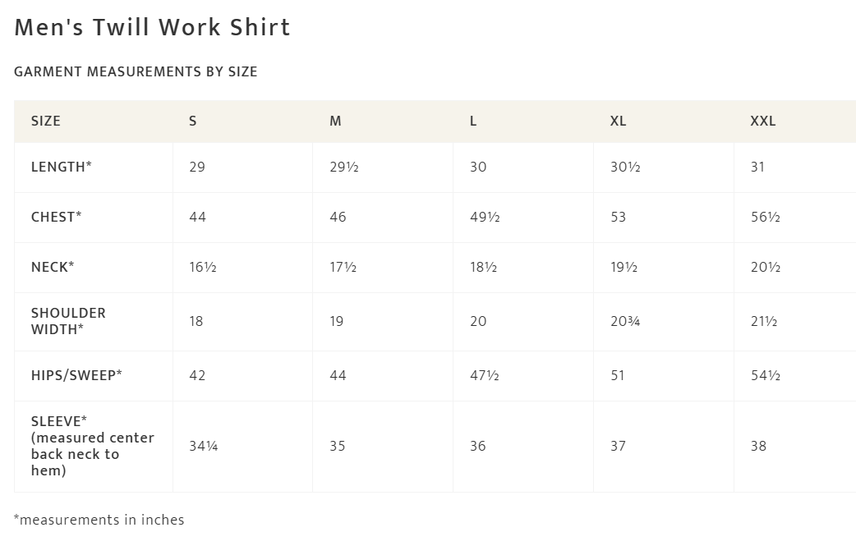Click the CHEST row label
Image resolution: width=856 pixels, height=555 pixels.
click(57, 217)
